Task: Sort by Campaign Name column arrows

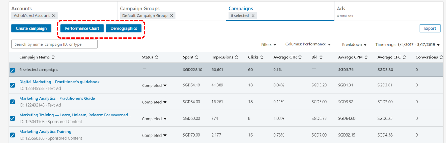Action: pyautogui.click(x=53, y=57)
